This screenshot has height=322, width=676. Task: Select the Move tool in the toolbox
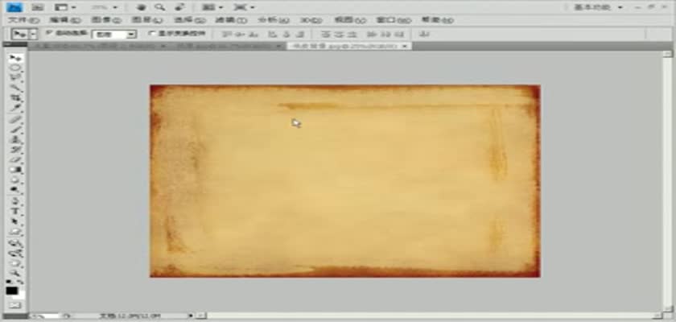(14, 59)
